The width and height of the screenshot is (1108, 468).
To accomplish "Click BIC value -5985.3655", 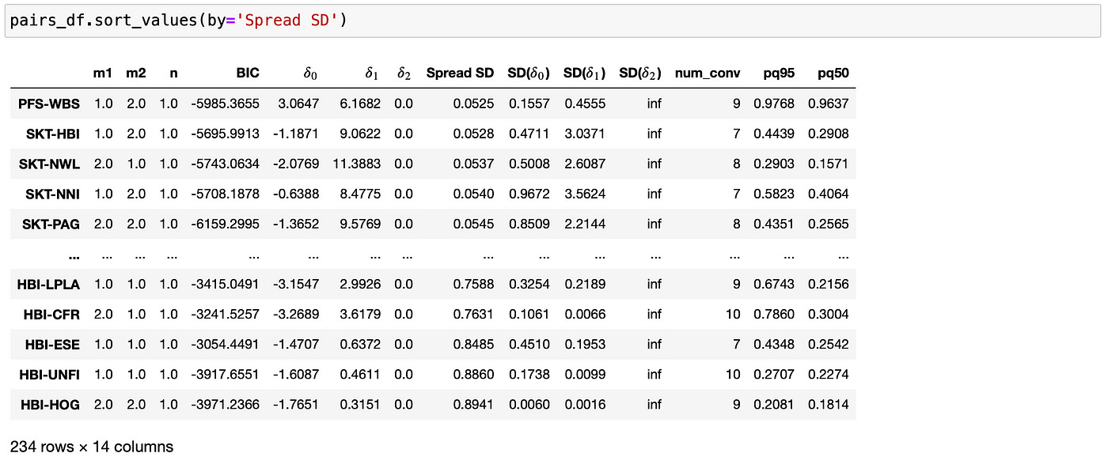I will 226,104.
